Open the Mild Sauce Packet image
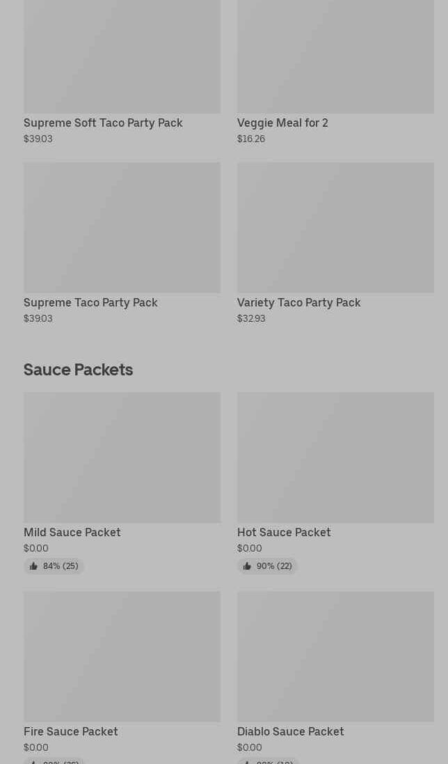The image size is (448, 764). 122,458
